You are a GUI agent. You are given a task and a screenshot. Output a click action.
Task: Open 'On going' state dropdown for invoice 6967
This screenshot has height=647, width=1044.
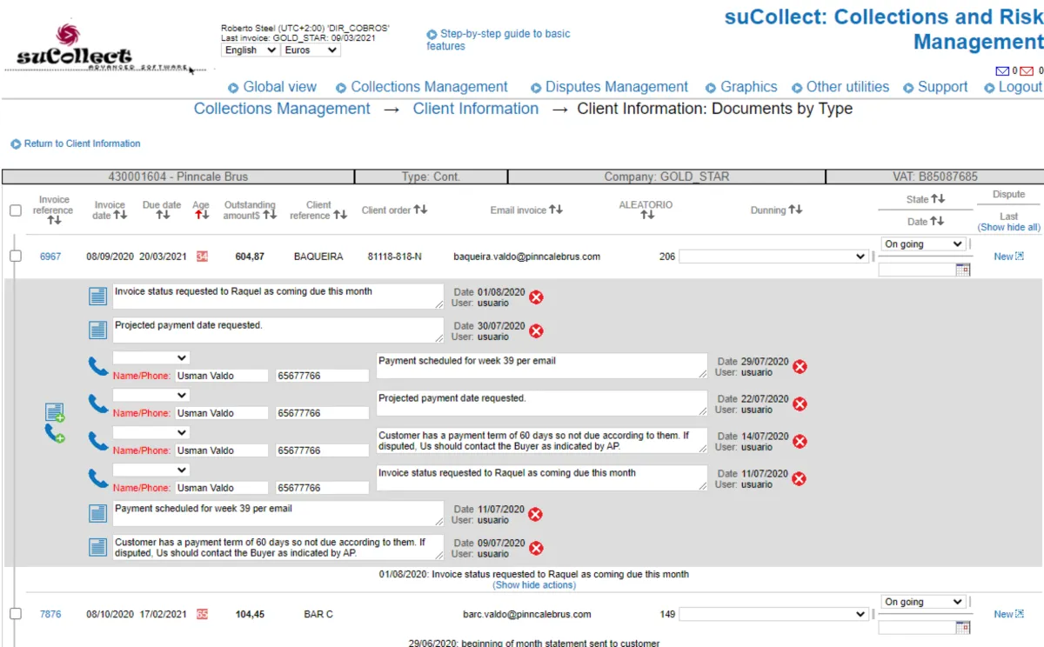(922, 244)
